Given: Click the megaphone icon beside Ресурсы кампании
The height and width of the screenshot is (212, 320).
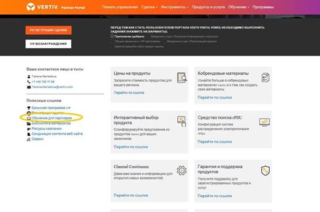Looking at the screenshot, I should pos(29,129).
